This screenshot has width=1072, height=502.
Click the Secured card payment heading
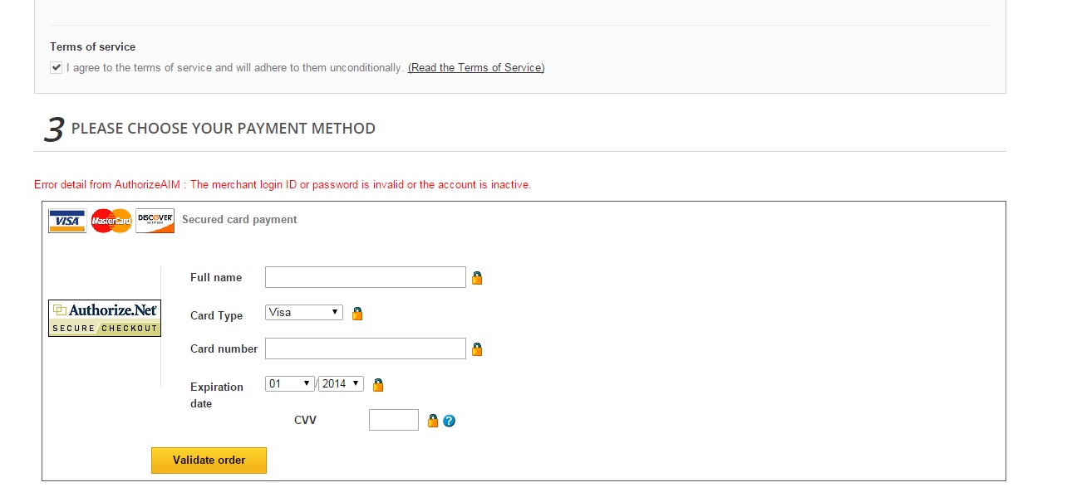pos(239,220)
